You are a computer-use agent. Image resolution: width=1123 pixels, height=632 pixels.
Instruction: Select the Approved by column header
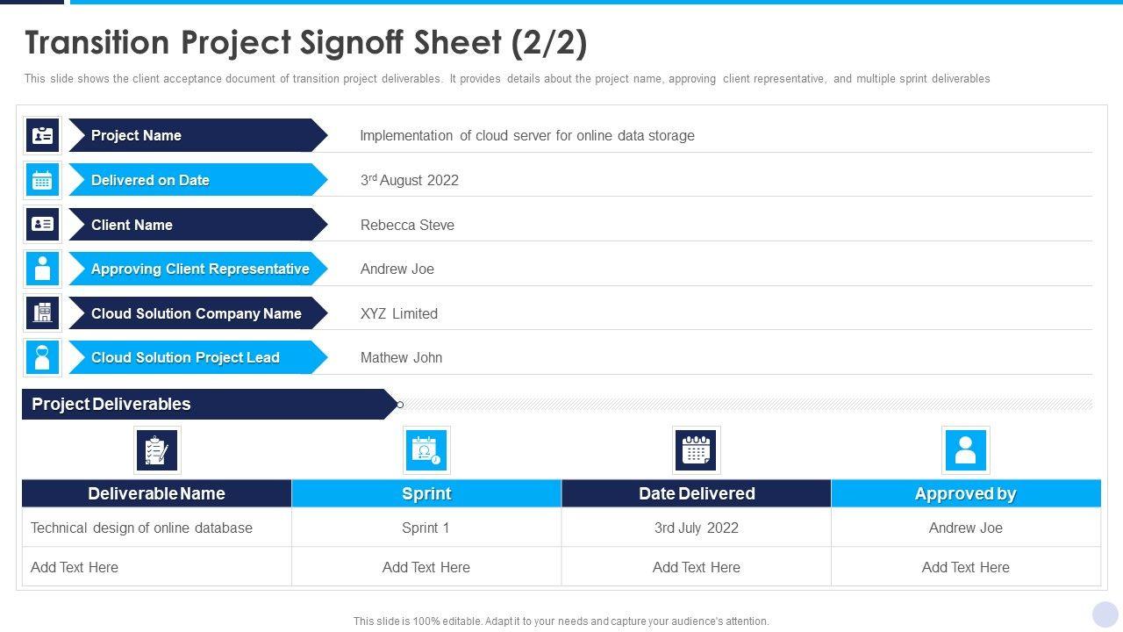pyautogui.click(x=965, y=493)
